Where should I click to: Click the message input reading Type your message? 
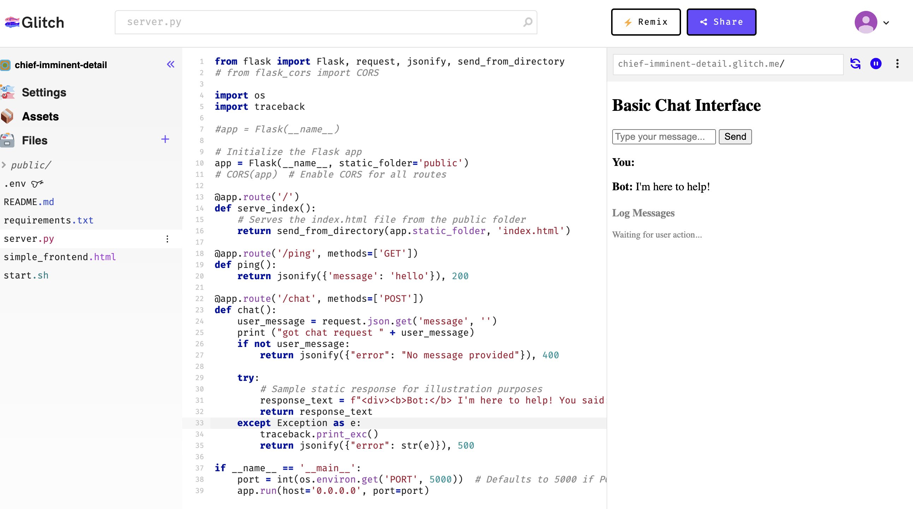coord(663,137)
